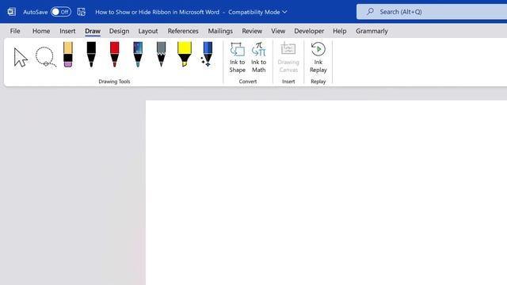The image size is (507, 285).
Task: Open the References tab
Action: [183, 31]
